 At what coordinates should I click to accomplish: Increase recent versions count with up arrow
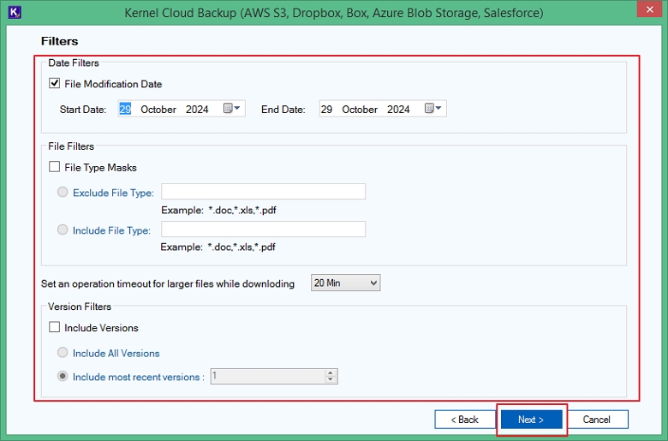(331, 372)
